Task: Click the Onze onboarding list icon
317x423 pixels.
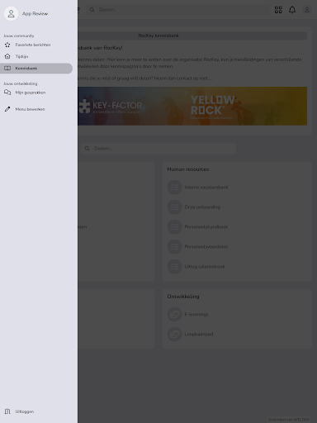Action: tap(174, 207)
